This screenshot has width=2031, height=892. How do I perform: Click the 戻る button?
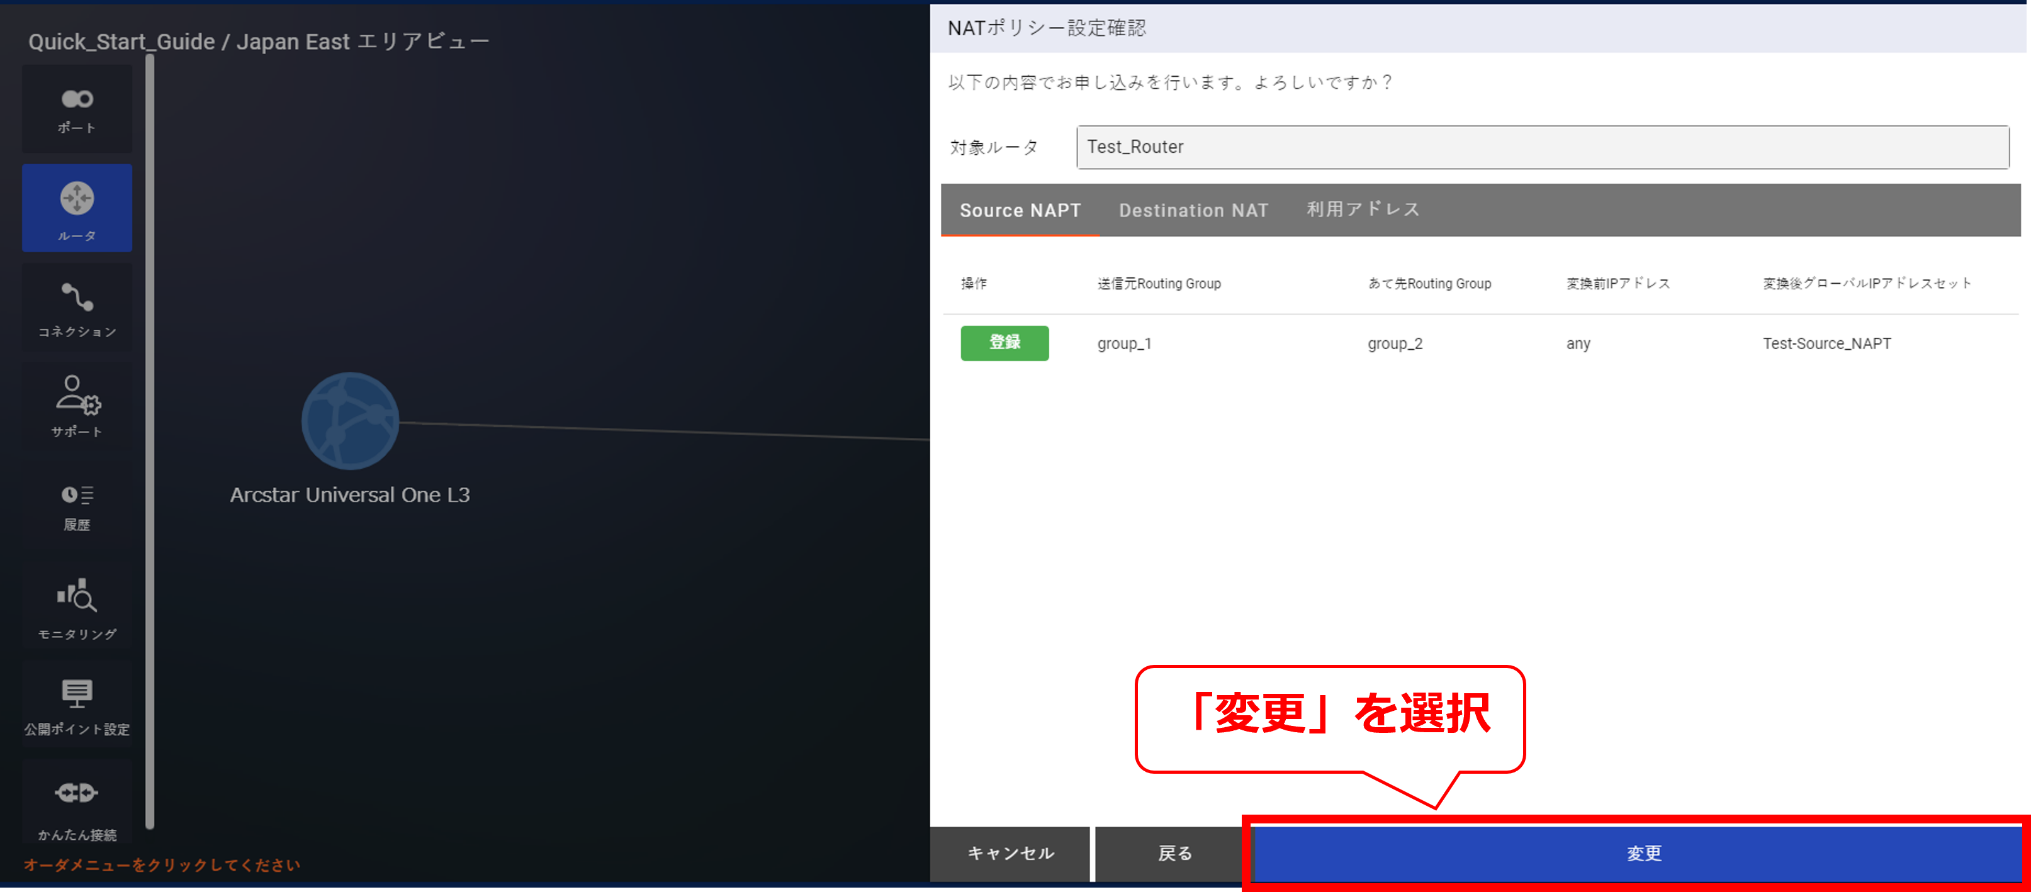click(1174, 854)
